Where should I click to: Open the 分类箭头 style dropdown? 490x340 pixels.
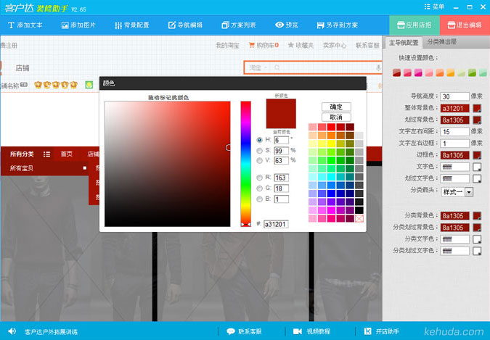[468, 192]
